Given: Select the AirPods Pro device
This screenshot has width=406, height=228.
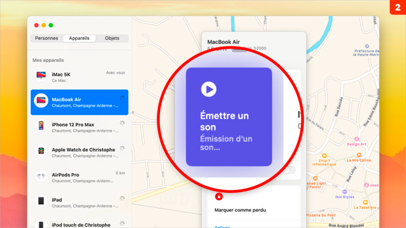Looking at the screenshot, I should (x=80, y=177).
